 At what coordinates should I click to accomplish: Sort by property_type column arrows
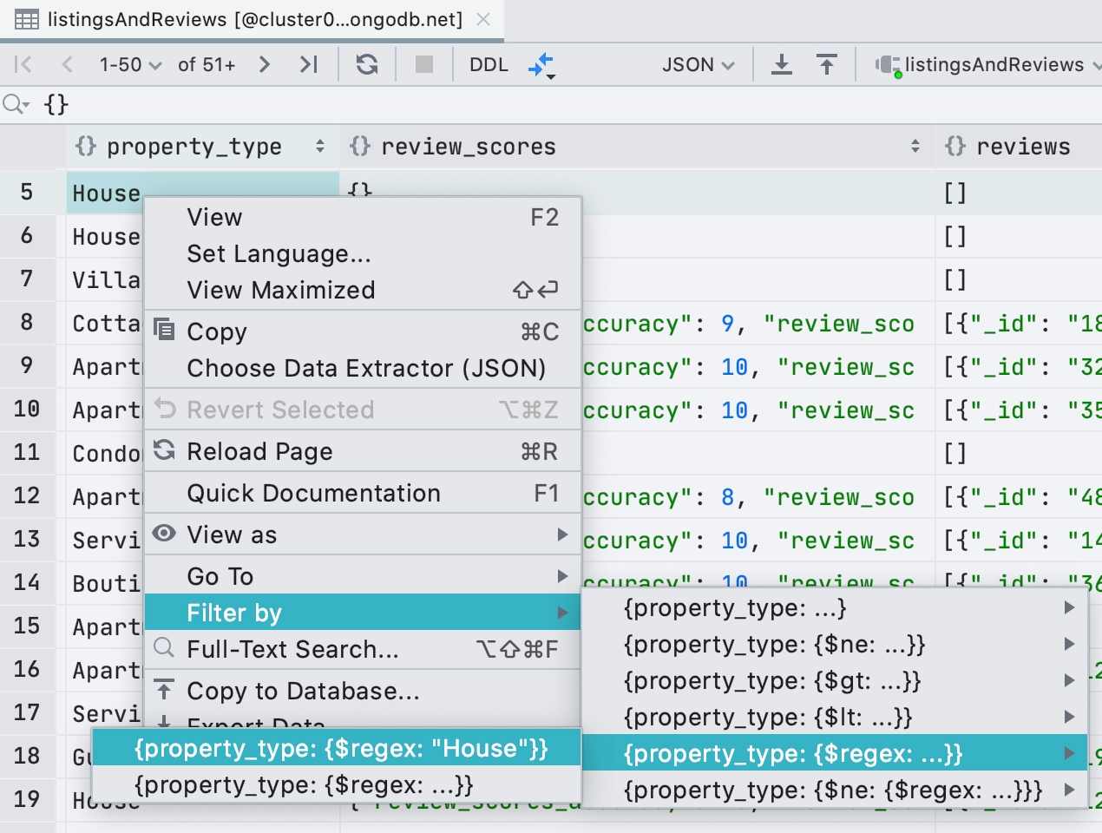tap(320, 147)
